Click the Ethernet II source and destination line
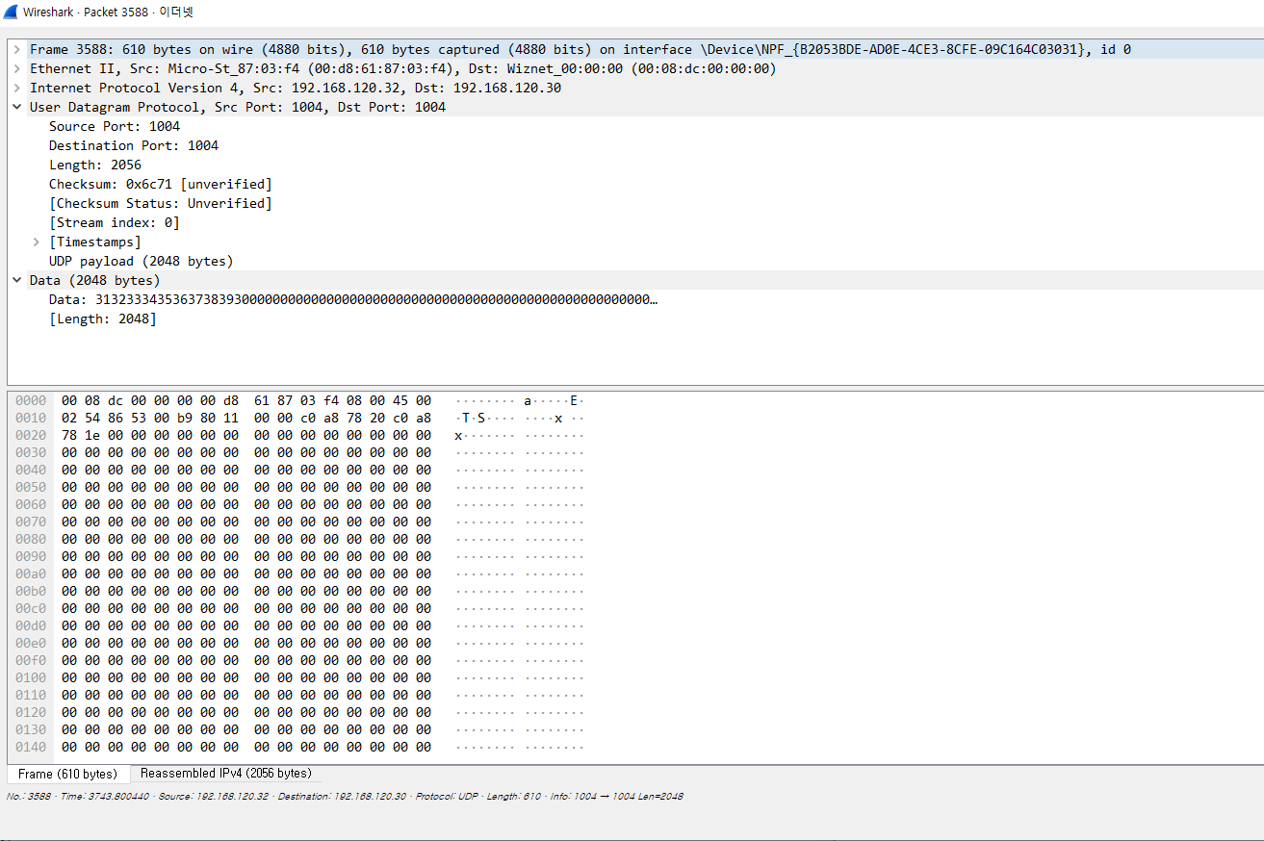The width and height of the screenshot is (1264, 841). click(403, 68)
